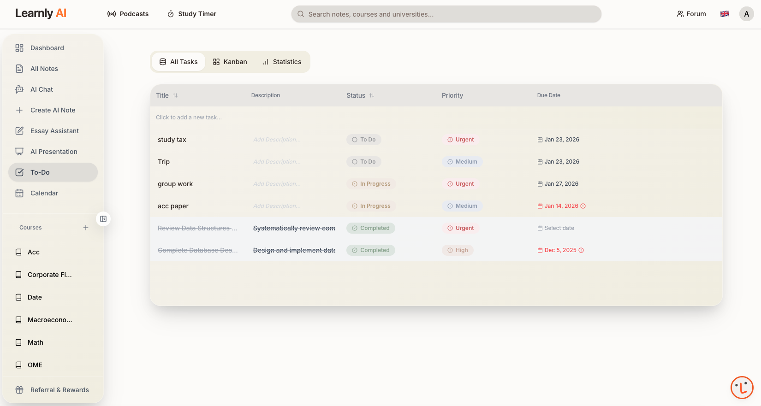
Task: Add description for study tax task
Action: [277, 140]
